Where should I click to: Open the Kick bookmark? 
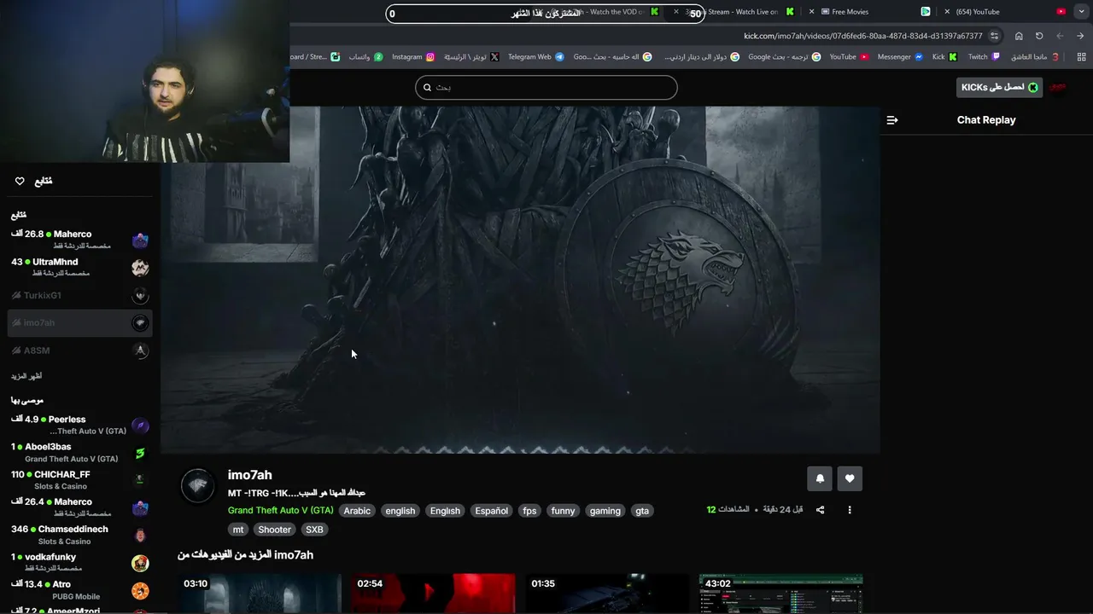coord(944,57)
